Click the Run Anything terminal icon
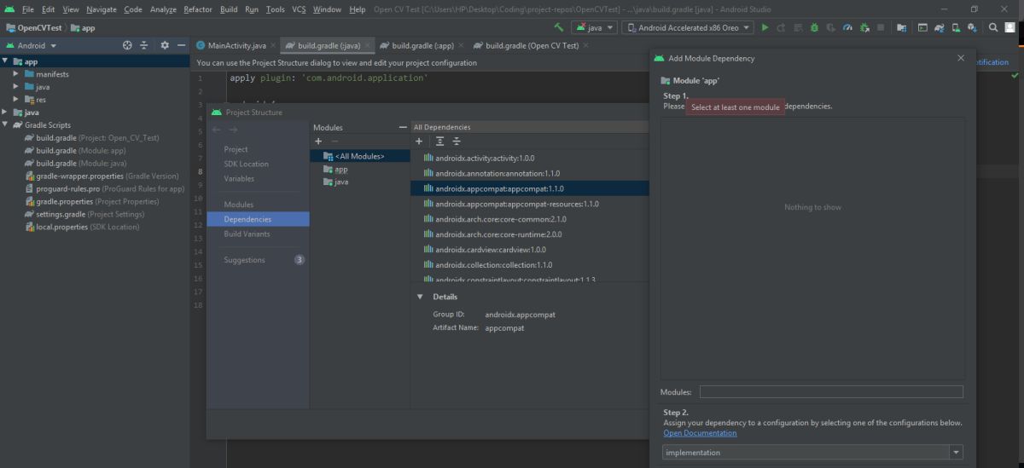 click(922, 27)
